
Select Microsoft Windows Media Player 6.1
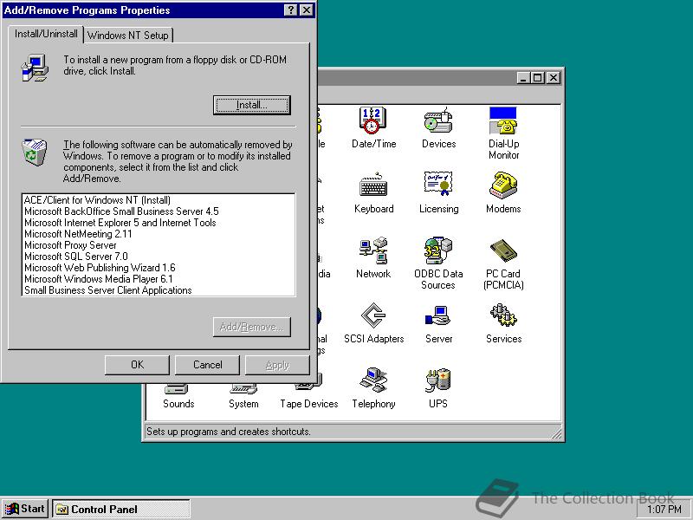point(159,279)
